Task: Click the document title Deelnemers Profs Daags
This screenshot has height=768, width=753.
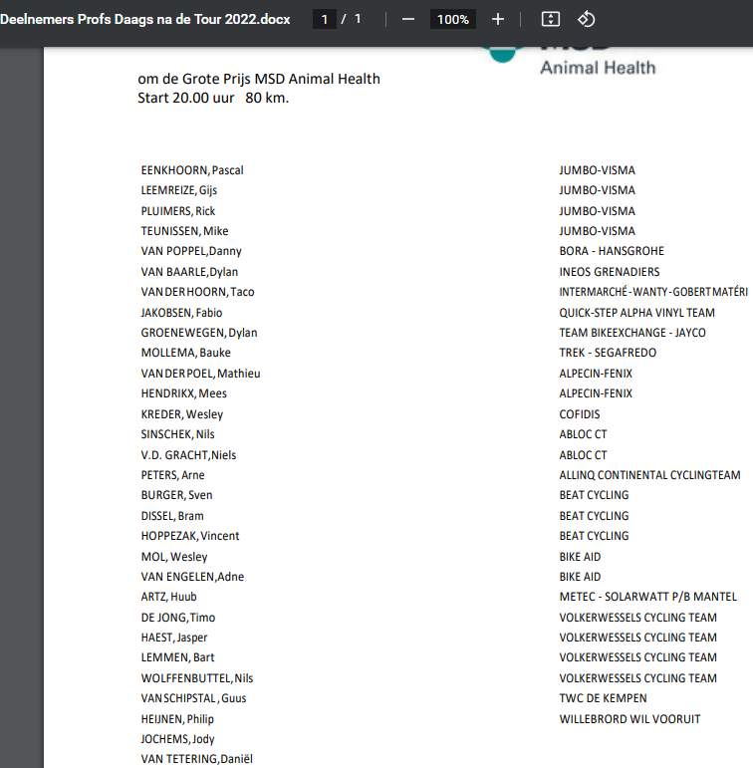Action: tap(145, 20)
